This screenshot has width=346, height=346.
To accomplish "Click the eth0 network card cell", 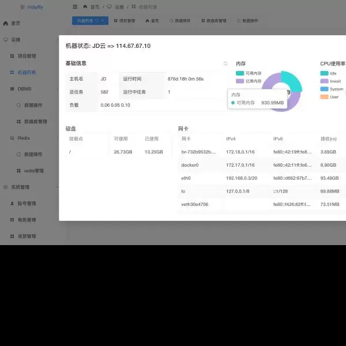I will [186, 178].
